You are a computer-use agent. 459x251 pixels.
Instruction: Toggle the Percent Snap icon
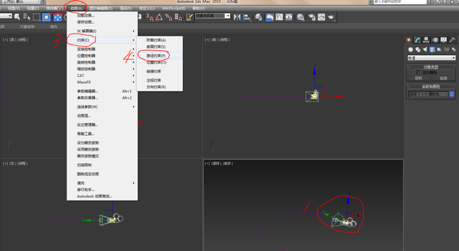pos(169,17)
